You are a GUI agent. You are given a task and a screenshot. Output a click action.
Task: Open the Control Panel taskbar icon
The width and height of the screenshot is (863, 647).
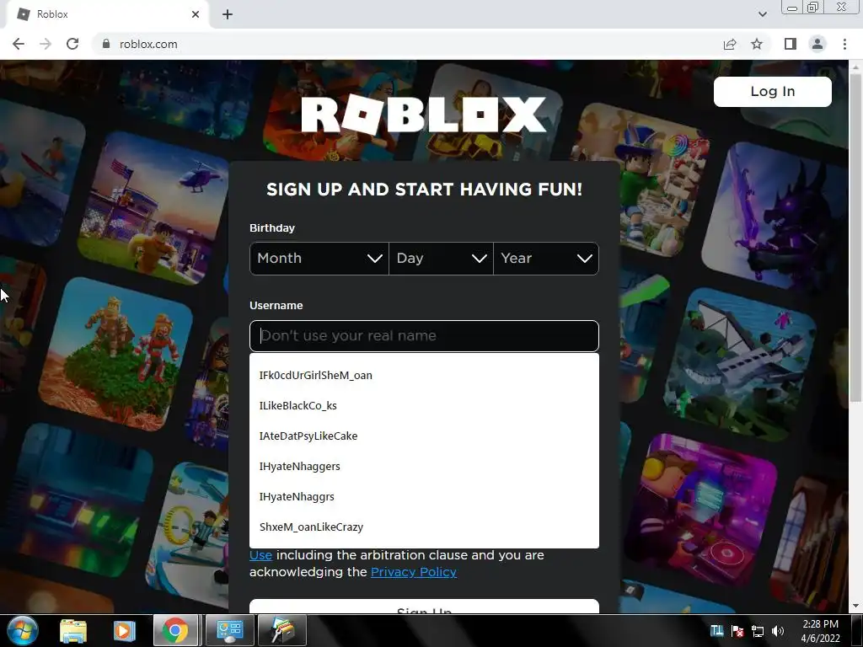click(x=230, y=630)
